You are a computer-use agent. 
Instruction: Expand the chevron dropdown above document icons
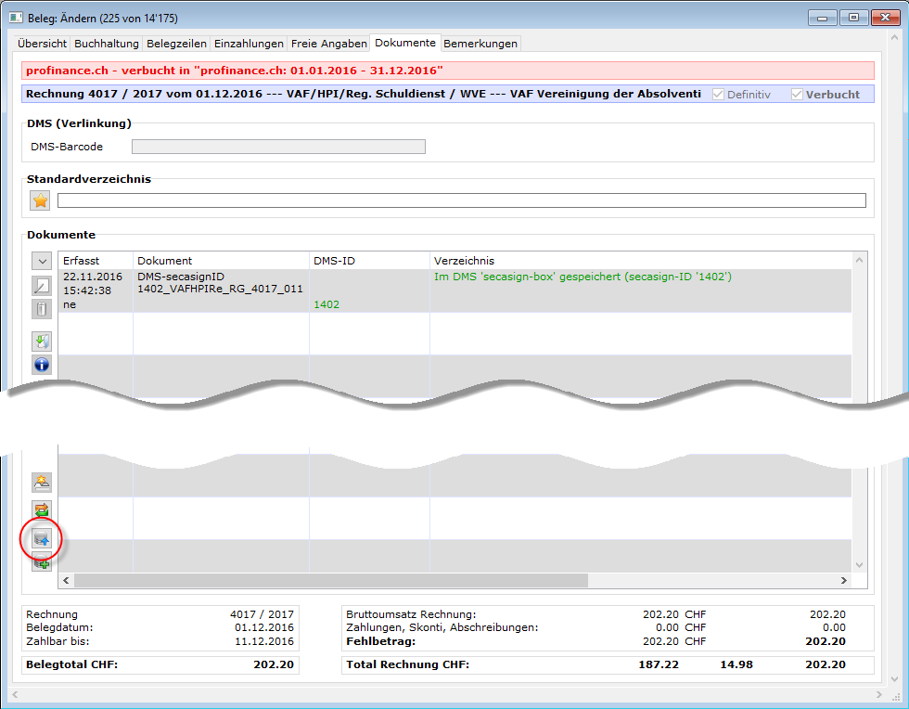click(41, 262)
